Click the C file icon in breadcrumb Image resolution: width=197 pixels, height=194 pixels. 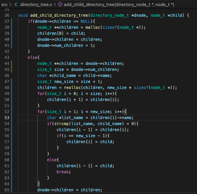coord(16,5)
